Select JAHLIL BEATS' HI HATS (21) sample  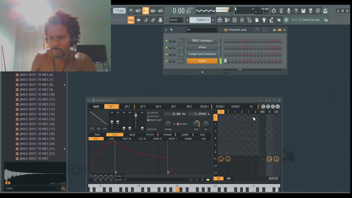(x=37, y=149)
